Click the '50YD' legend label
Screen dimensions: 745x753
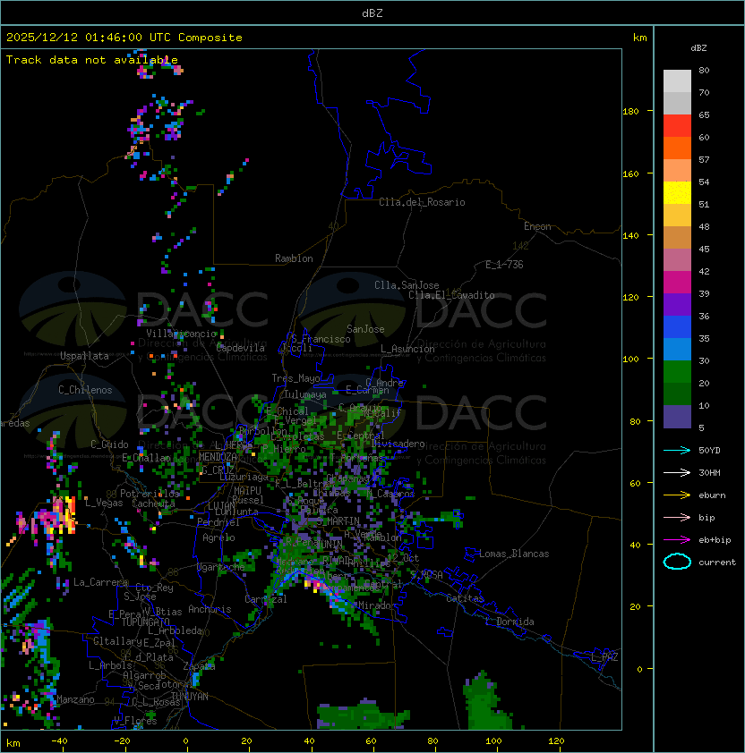coord(709,451)
